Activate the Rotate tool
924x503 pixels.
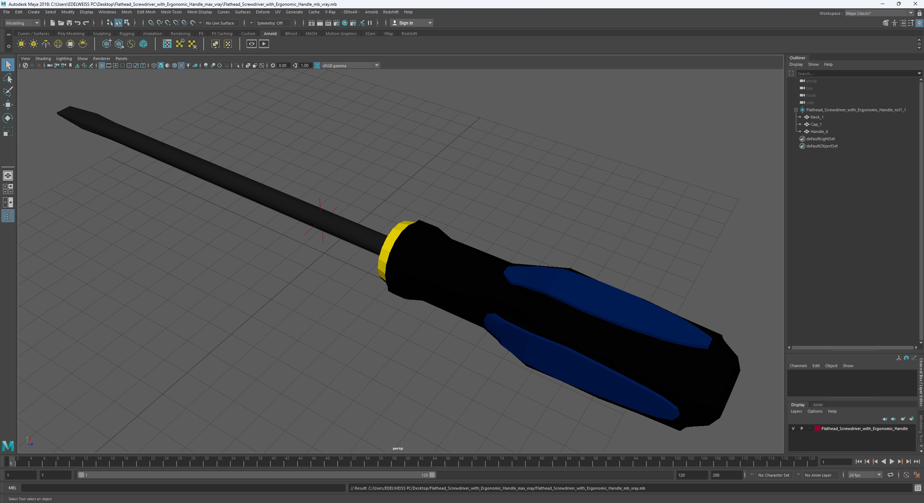pos(8,118)
